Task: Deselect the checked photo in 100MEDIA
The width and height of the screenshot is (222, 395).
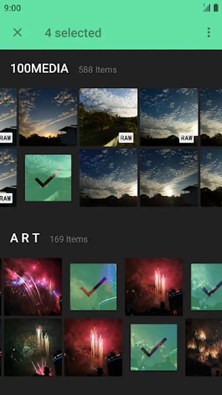Action: (x=48, y=178)
